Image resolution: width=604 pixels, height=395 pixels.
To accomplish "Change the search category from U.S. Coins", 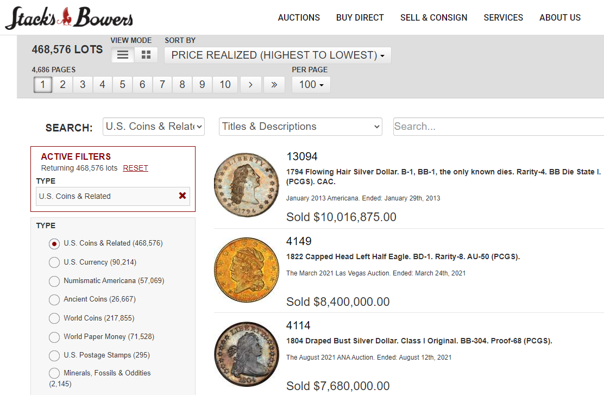I will (x=154, y=126).
